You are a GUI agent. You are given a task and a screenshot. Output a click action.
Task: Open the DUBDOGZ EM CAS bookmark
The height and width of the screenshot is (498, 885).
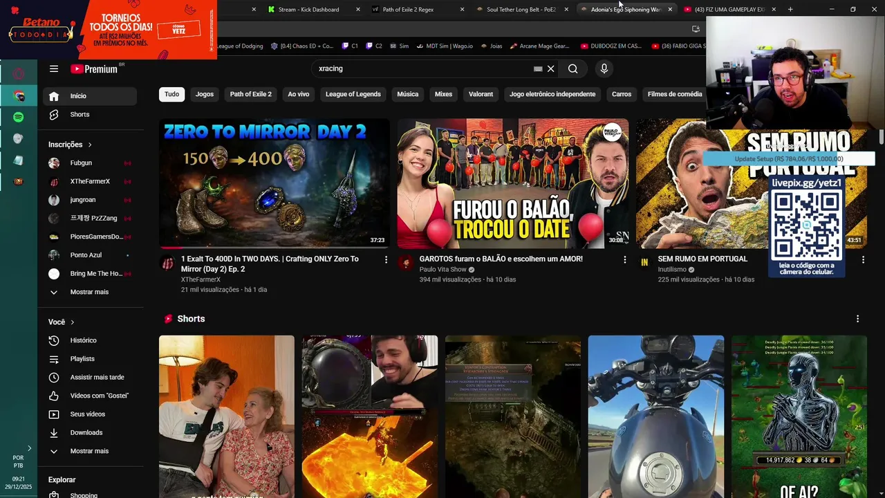pyautogui.click(x=611, y=46)
